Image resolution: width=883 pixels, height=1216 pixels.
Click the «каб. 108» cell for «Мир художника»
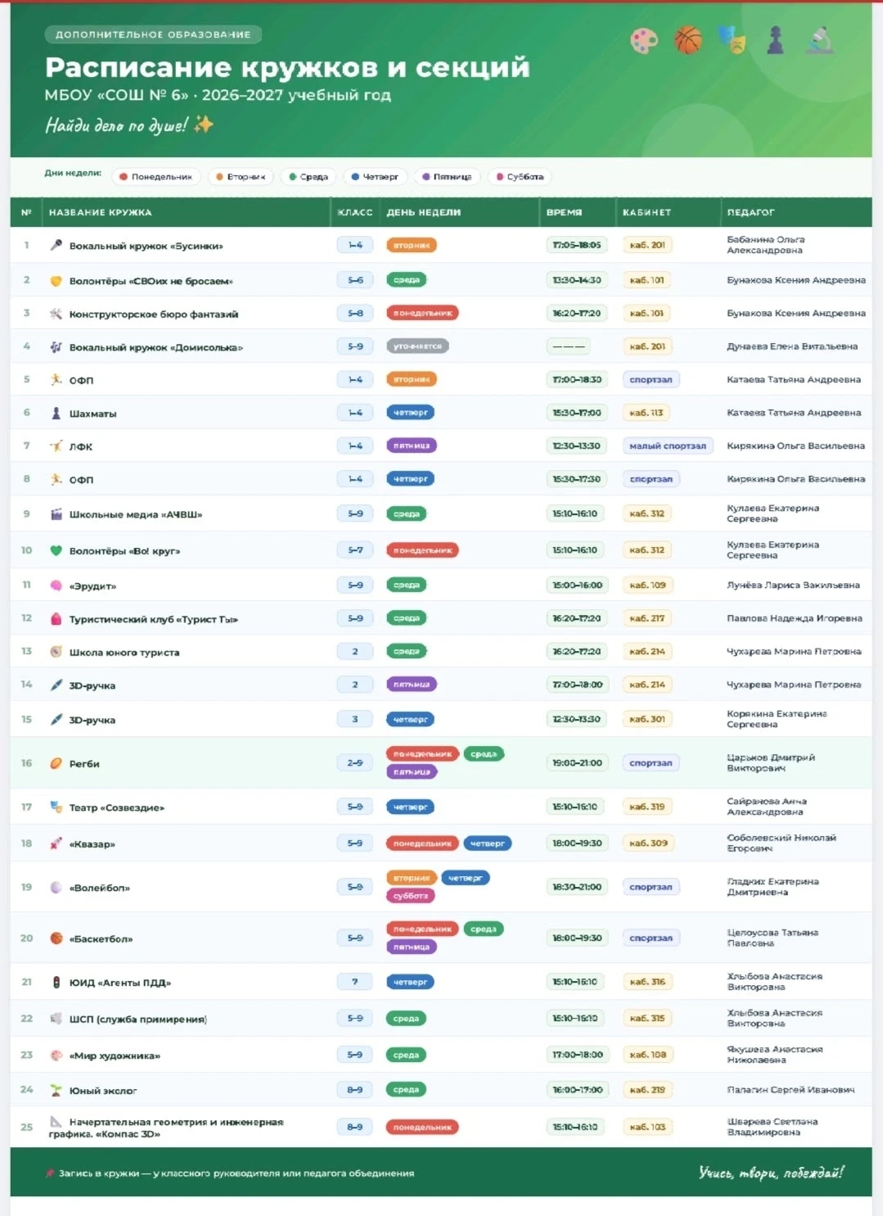tap(647, 1055)
